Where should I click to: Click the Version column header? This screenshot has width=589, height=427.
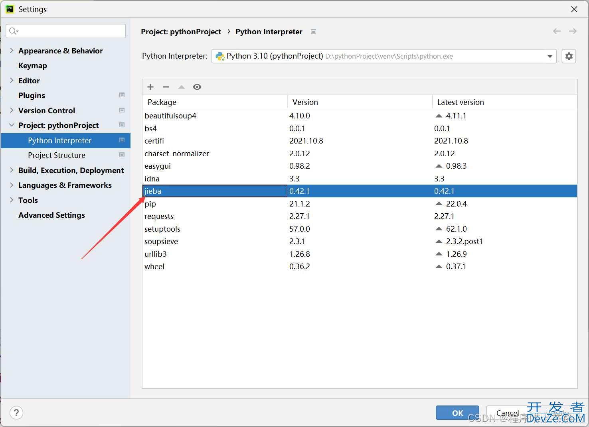(x=360, y=102)
